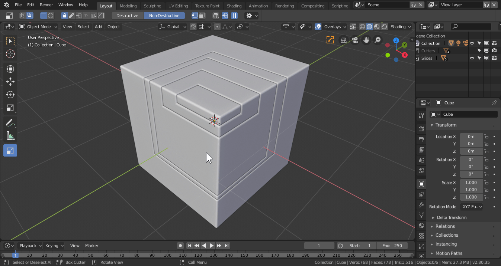Open the Object Mode dropdown
This screenshot has height=266, width=501.
[39, 27]
